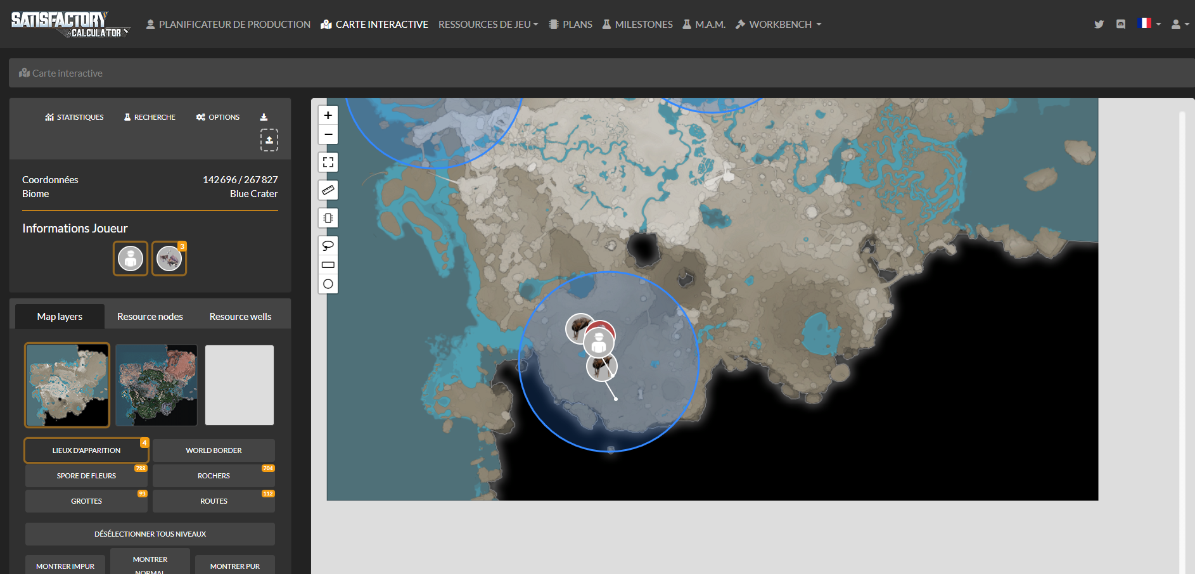Image resolution: width=1195 pixels, height=574 pixels.
Task: Select the ruler measure tool
Action: click(328, 190)
